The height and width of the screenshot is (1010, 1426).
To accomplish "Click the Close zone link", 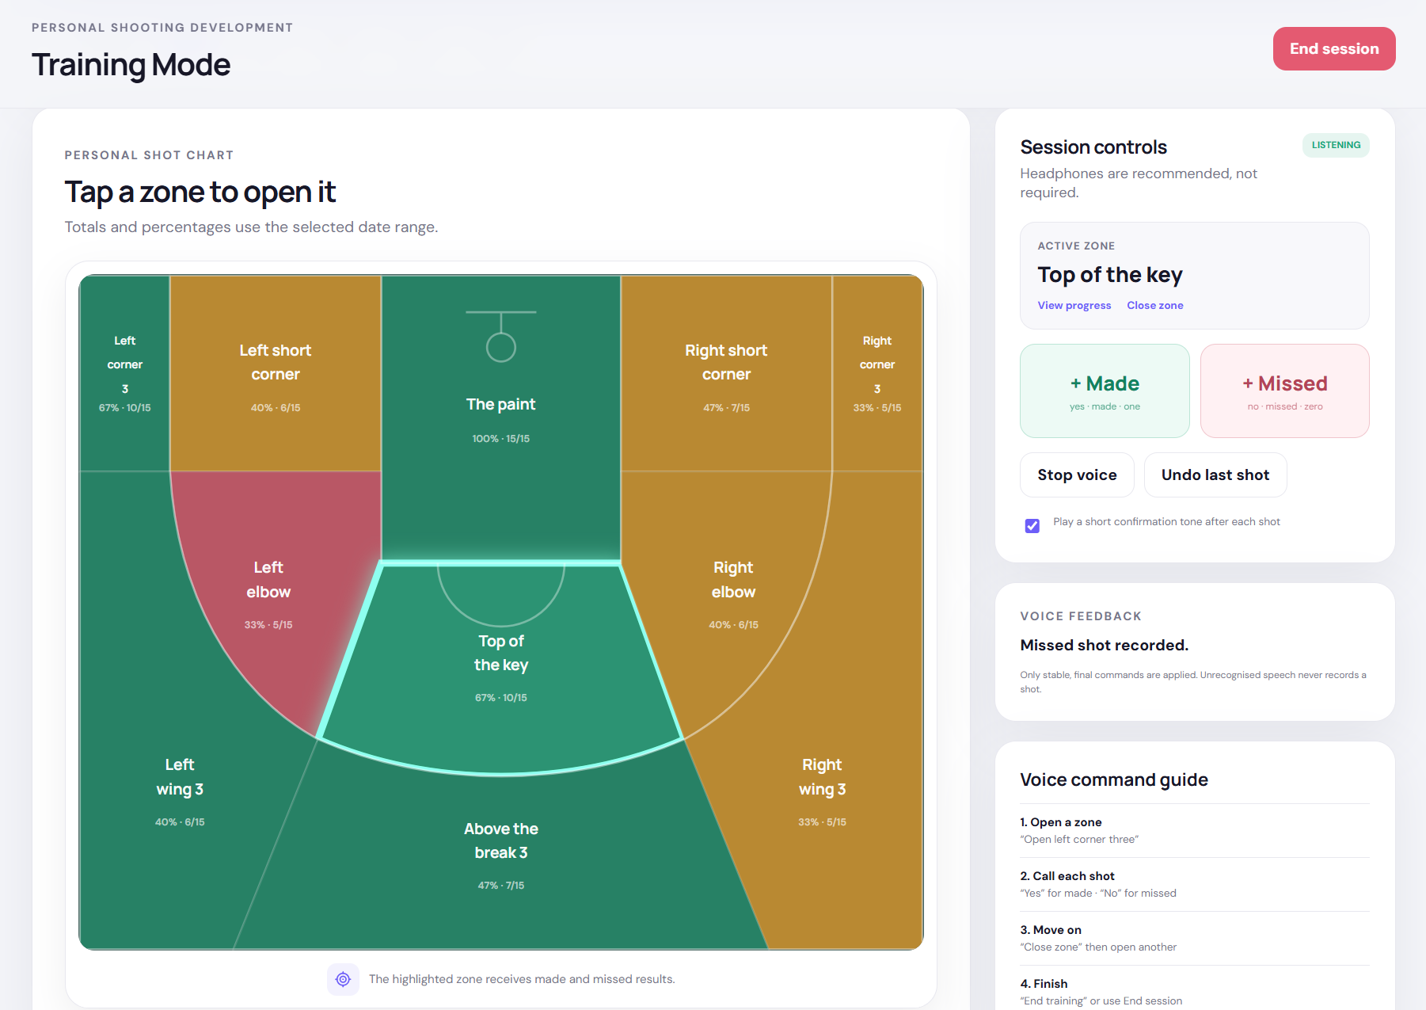I will (x=1154, y=305).
